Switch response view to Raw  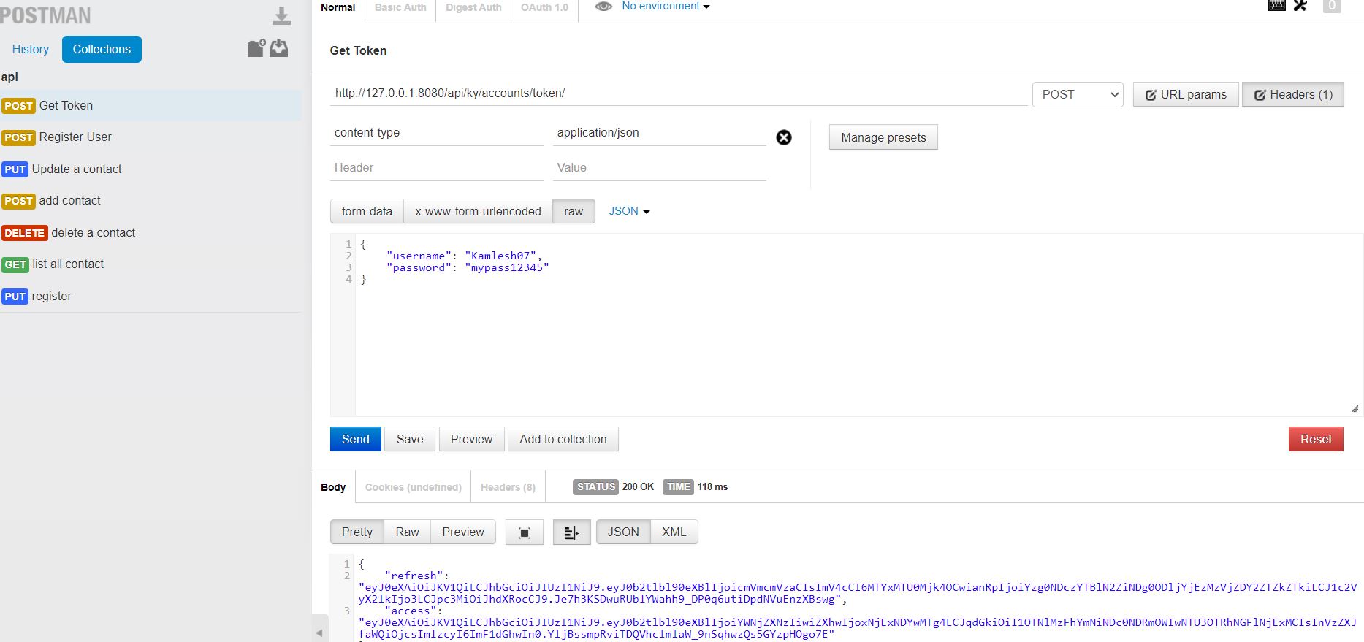(x=407, y=532)
